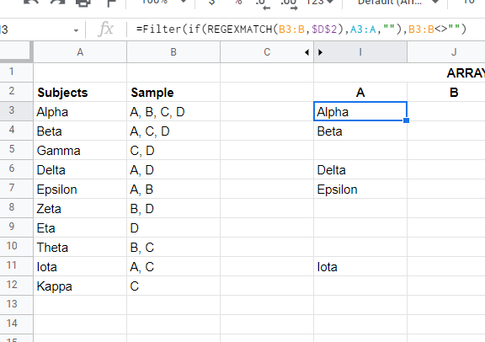Expand hidden columns using right arrow on column I

tap(320, 52)
